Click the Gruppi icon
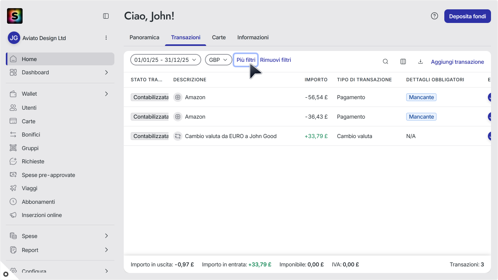The image size is (498, 280). 13,148
